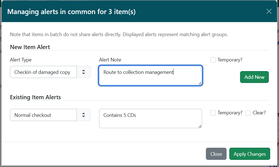Click the up-down arrows on Alert Type selector
The width and height of the screenshot is (279, 167).
coord(84,72)
